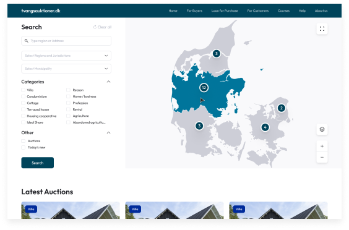Open the third Villa auction card
The width and height of the screenshot is (349, 230).
pos(278,210)
